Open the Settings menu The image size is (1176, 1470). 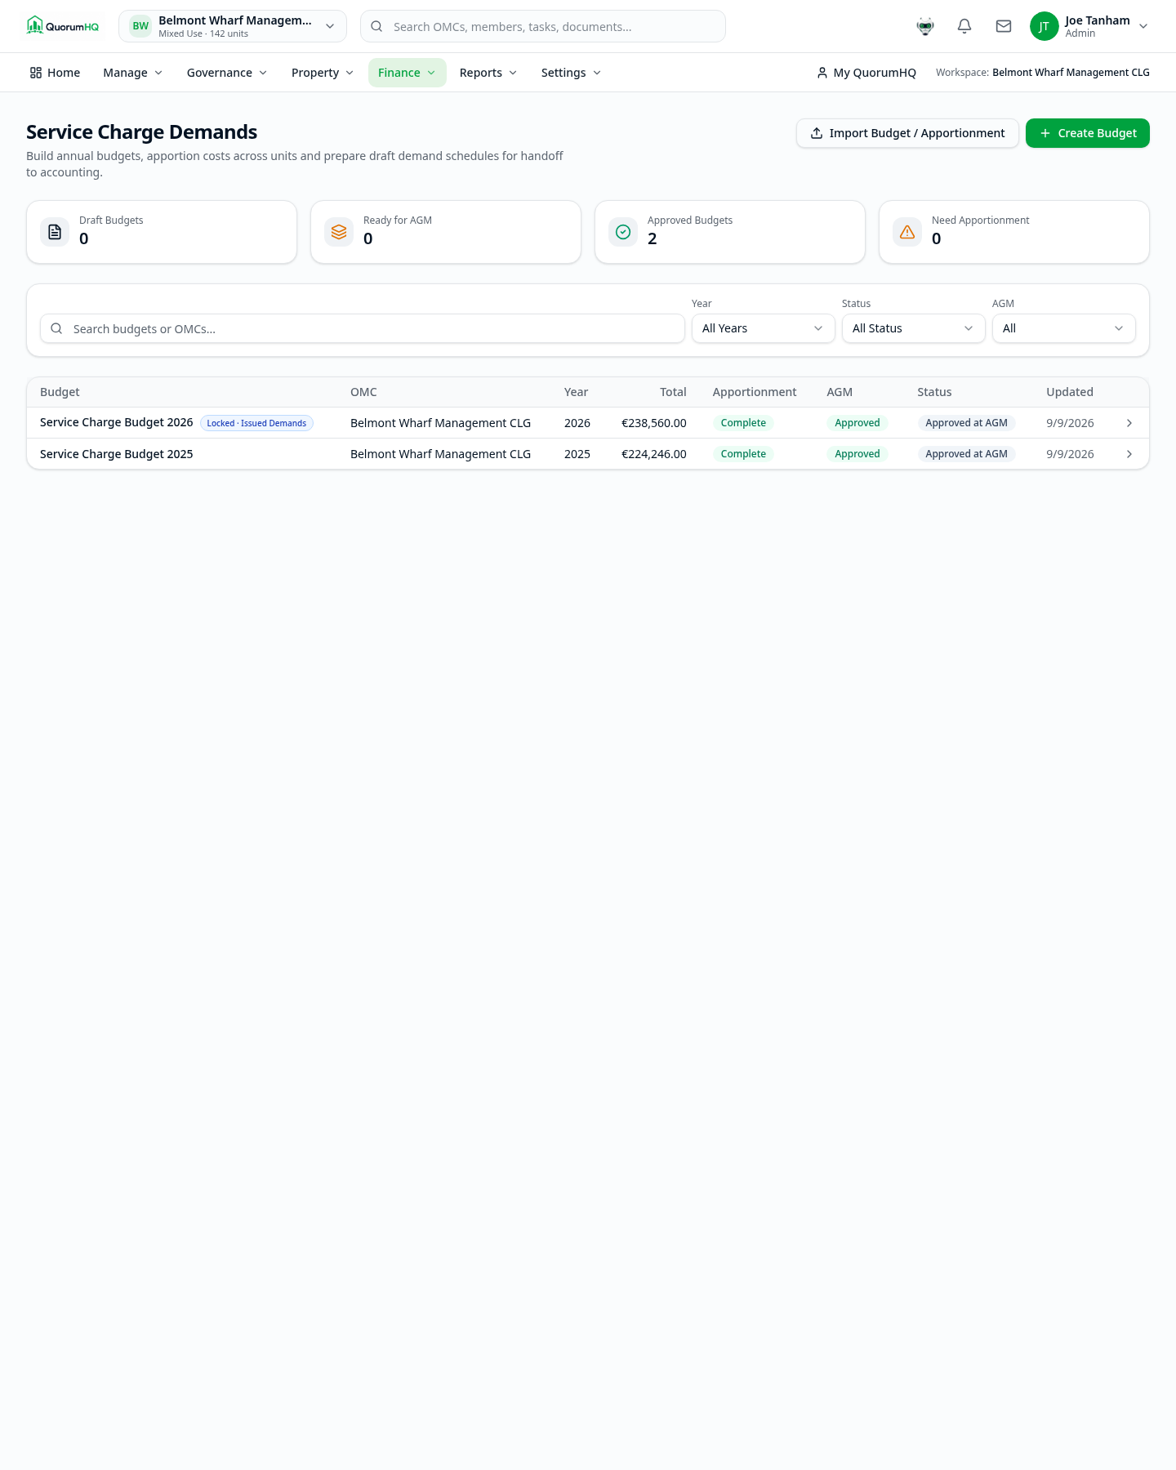click(x=572, y=73)
